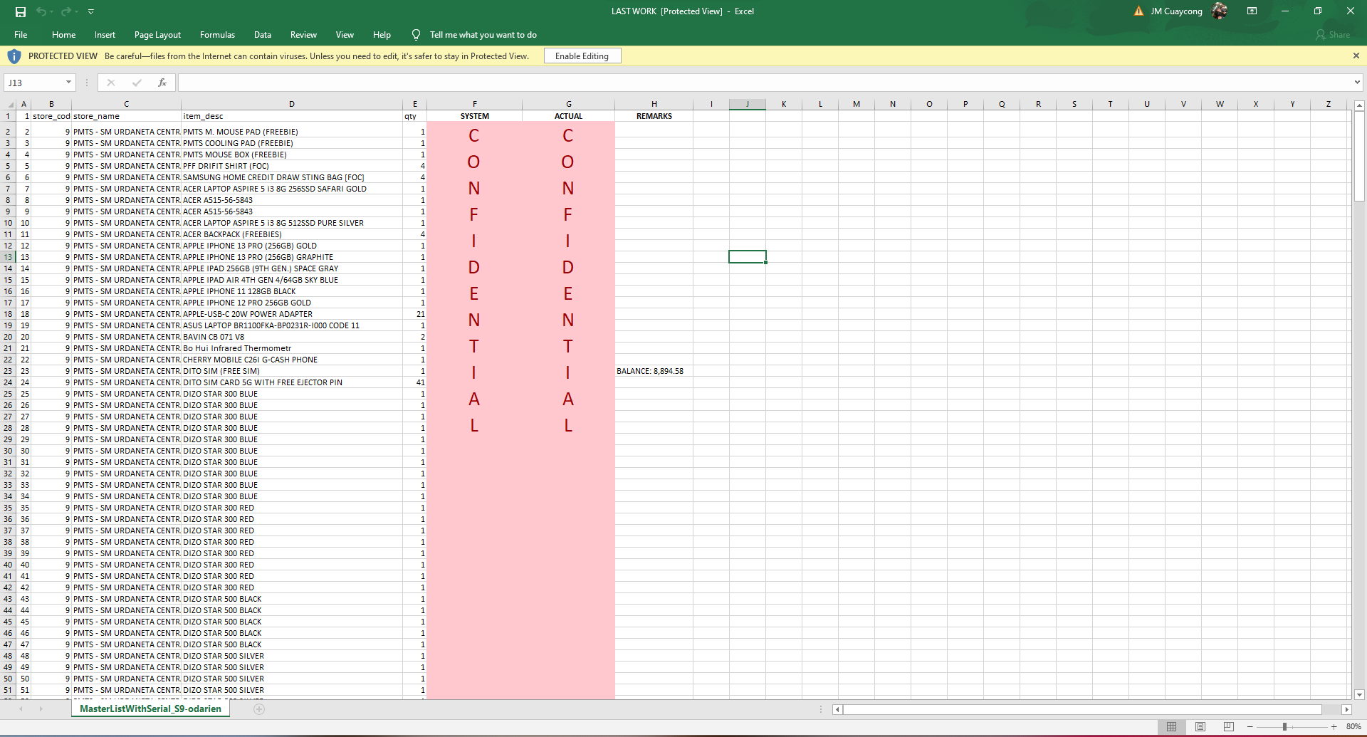1367x737 pixels.
Task: Click the REMARKS header cell
Action: point(654,116)
